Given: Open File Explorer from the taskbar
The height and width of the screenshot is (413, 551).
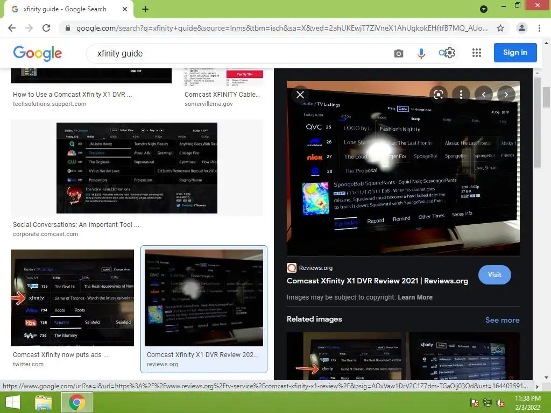Looking at the screenshot, I should 44,402.
